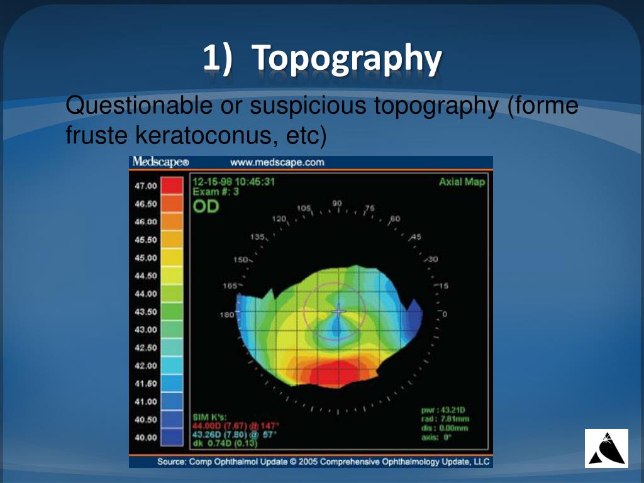
Task: Click the '42.50' scale label
Action: (x=146, y=347)
